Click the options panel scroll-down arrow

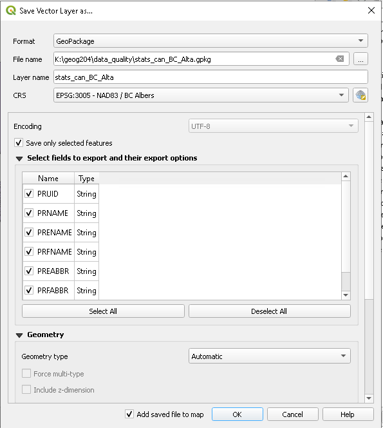pyautogui.click(x=369, y=398)
